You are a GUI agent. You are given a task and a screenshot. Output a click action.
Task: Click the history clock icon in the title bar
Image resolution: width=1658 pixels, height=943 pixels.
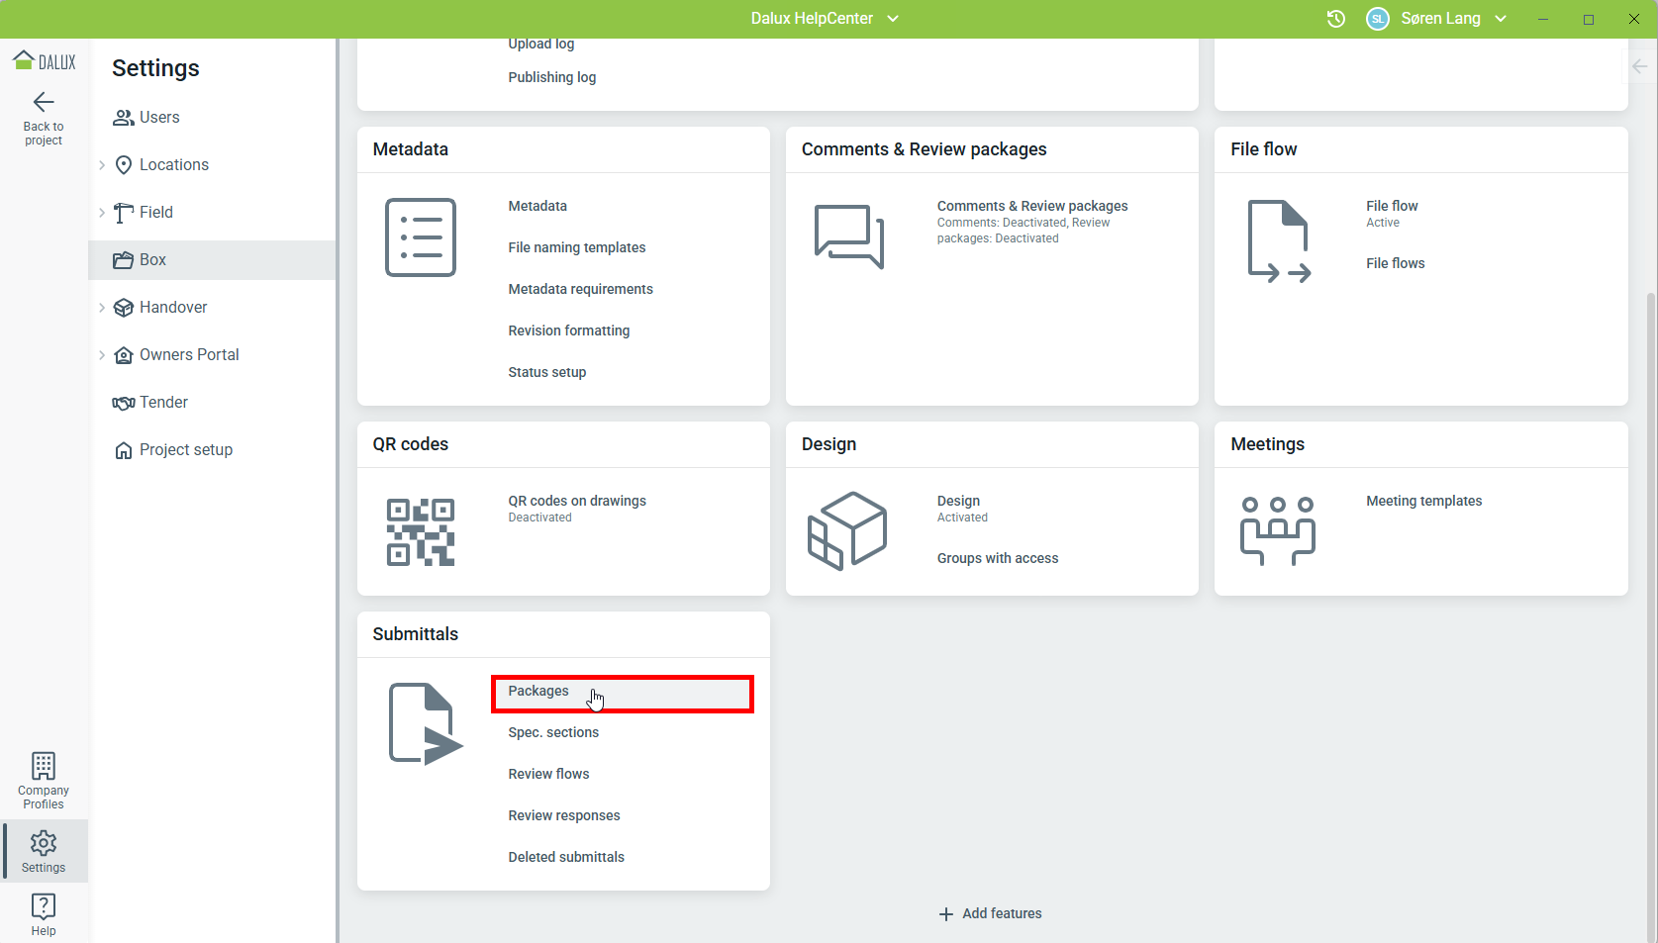tap(1335, 19)
